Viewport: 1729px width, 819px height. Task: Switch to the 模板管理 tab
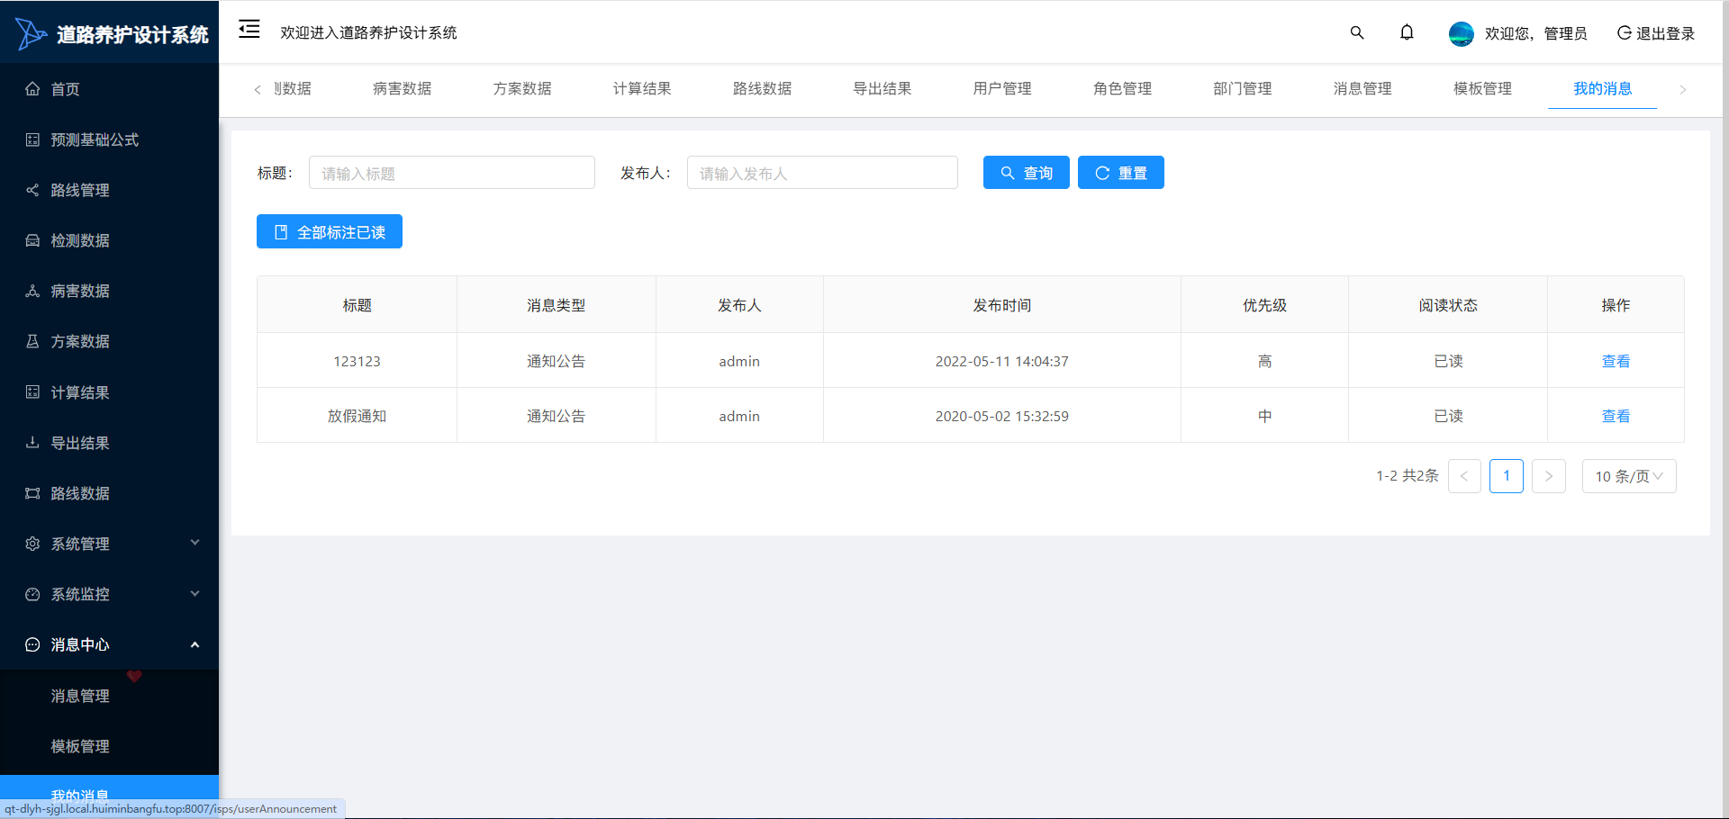tap(1482, 88)
